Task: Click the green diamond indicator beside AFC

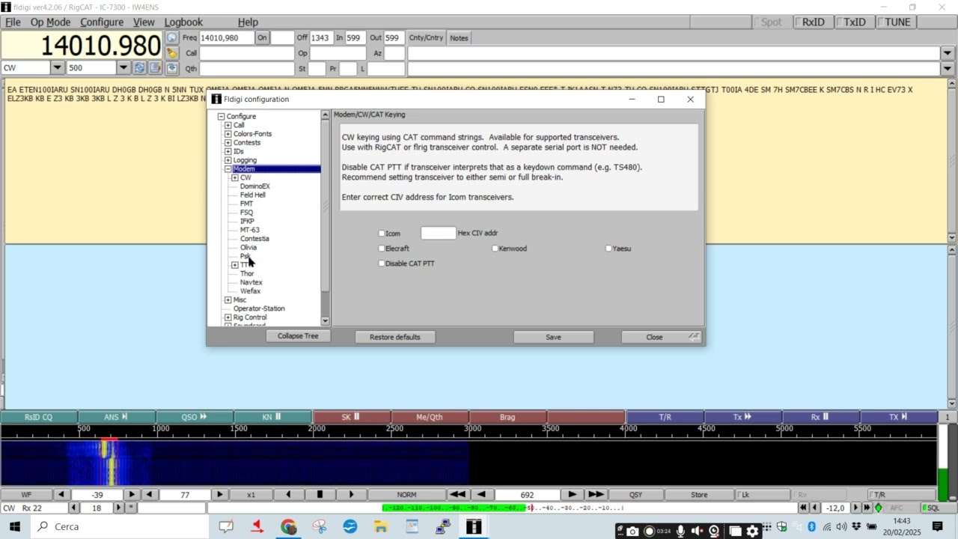Action: point(878,508)
